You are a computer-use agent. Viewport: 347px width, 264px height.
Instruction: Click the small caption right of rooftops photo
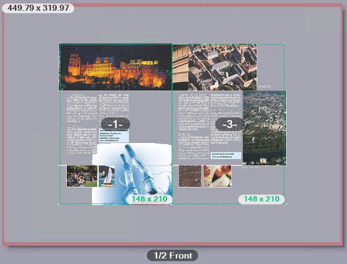pos(264,86)
